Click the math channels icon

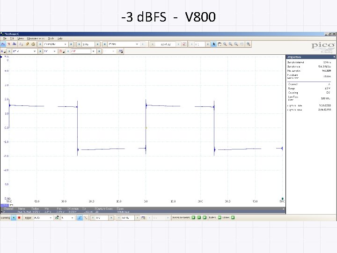pos(121,51)
